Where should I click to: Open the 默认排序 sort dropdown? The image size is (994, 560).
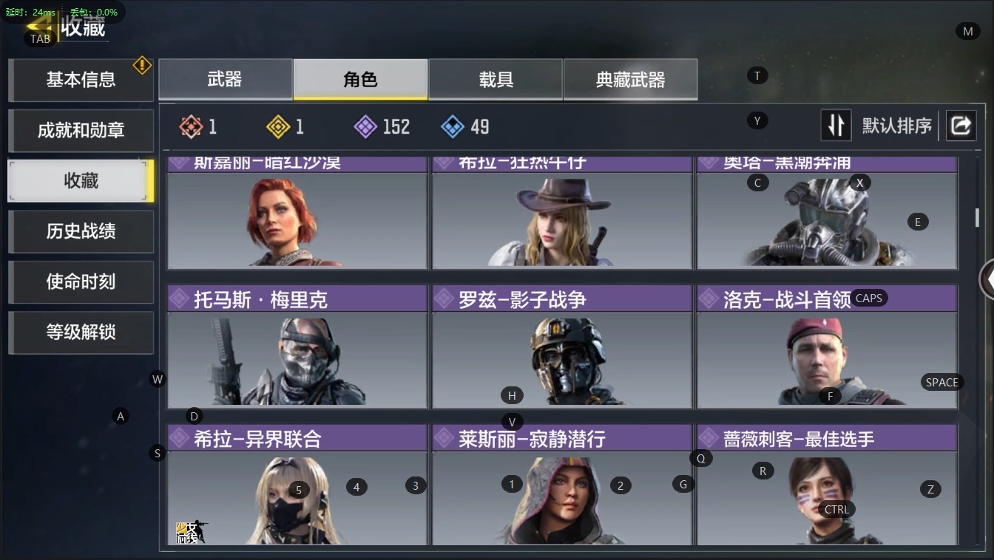(897, 126)
